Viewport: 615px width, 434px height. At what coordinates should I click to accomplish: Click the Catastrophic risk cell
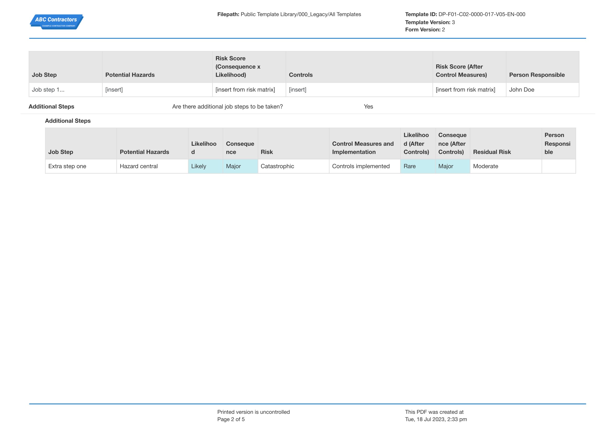tap(293, 166)
